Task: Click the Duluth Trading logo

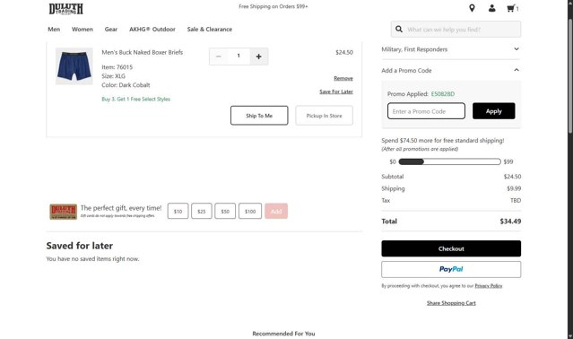Action: [66, 9]
